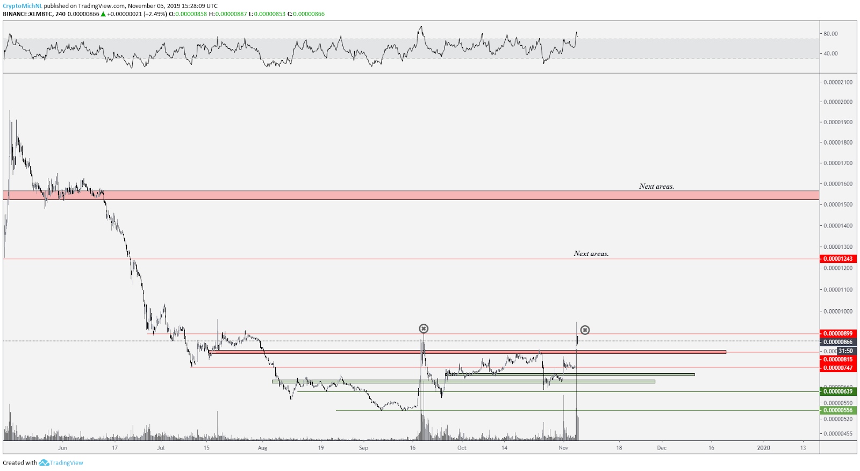
Task: Click the circled X marker near mid-September peak
Action: point(424,329)
